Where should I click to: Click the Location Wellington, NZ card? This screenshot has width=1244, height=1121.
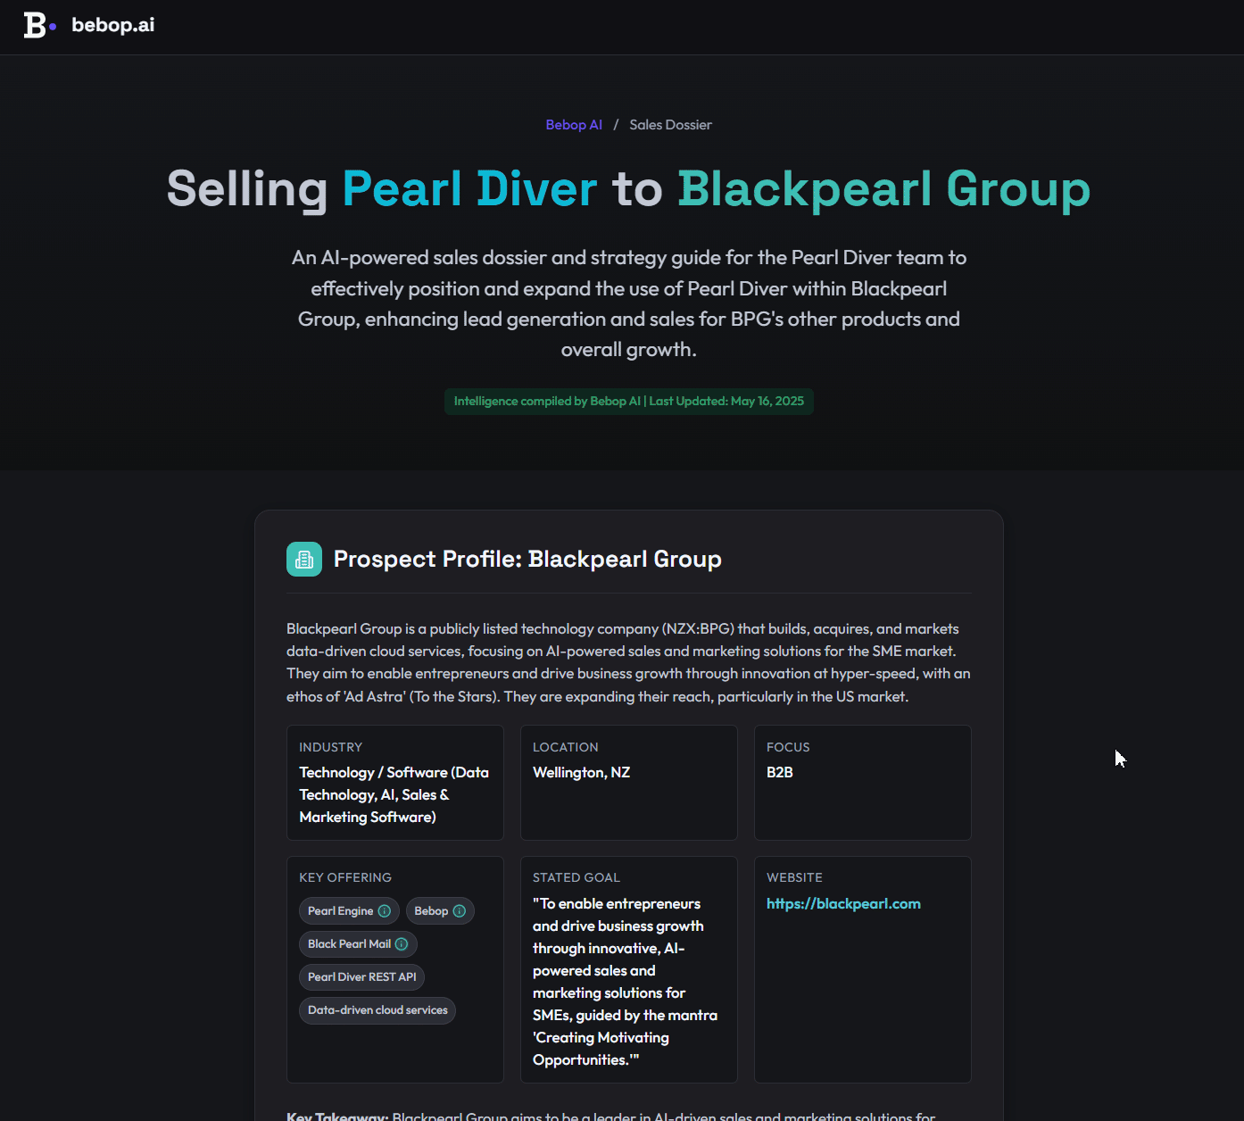point(629,783)
